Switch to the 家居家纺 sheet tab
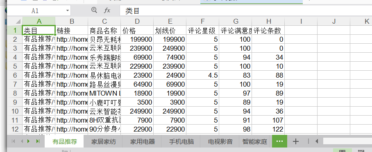Image resolution: width=372 pixels, height=152 pixels. click(x=103, y=142)
